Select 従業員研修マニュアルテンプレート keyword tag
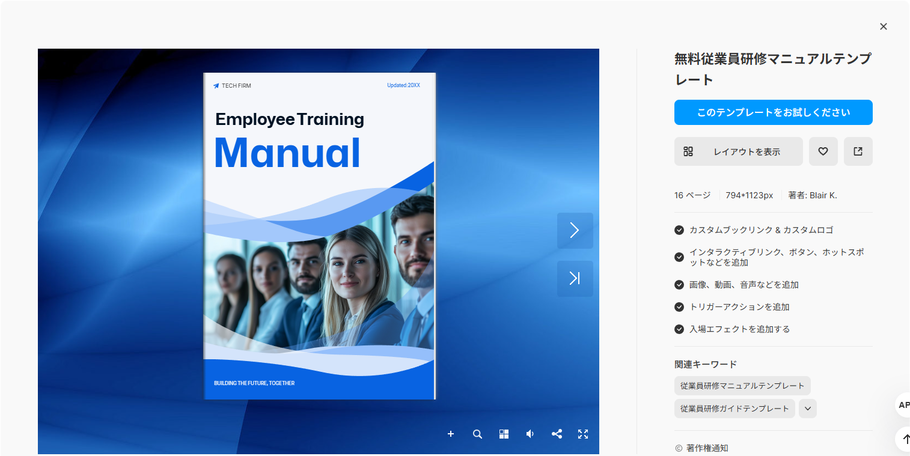The height and width of the screenshot is (456, 910). pyautogui.click(x=742, y=386)
